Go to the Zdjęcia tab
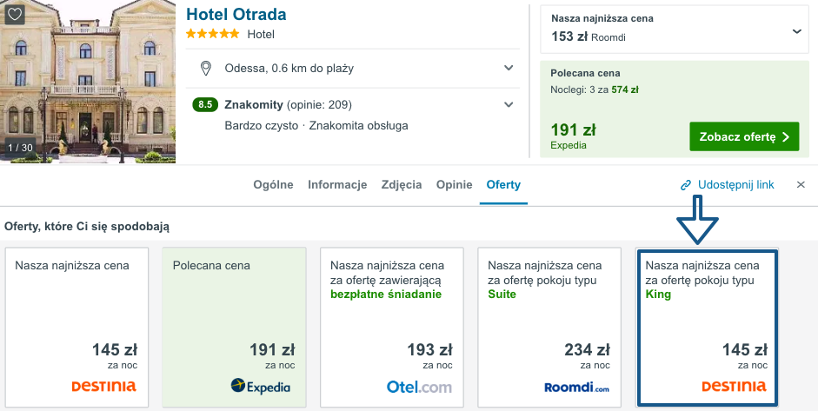The image size is (818, 411). pyautogui.click(x=402, y=184)
